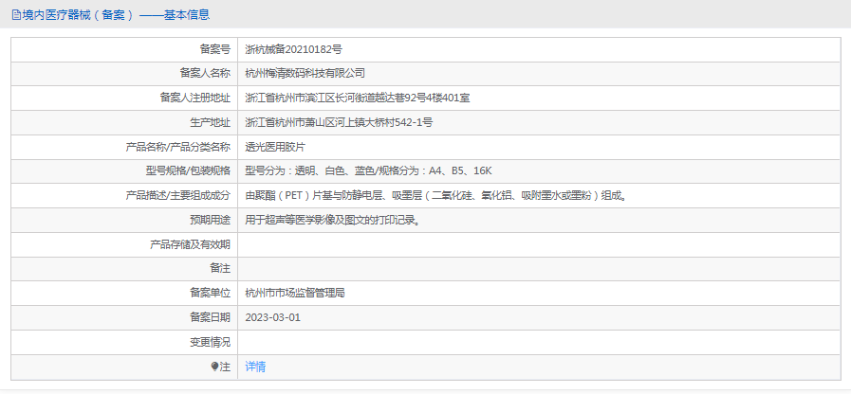Select company name 杭州梅清数码科技有限公司
Screen dimensions: 851x394
click(305, 74)
